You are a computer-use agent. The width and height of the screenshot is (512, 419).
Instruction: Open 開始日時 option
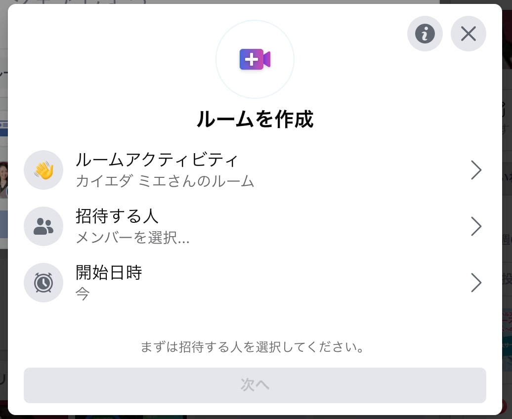pos(255,283)
